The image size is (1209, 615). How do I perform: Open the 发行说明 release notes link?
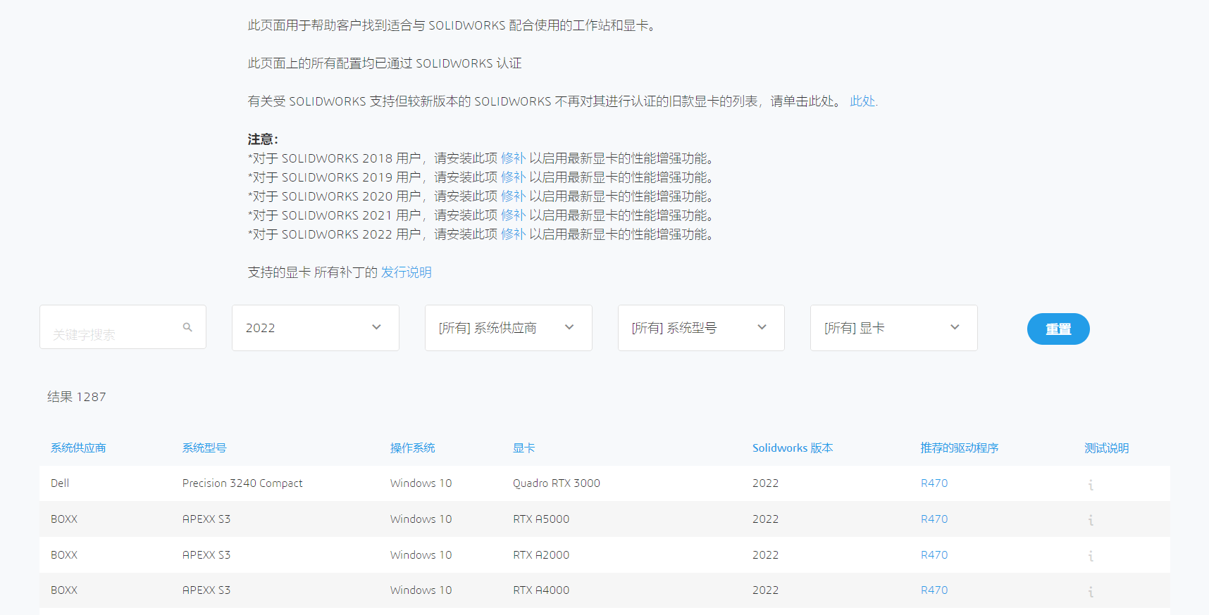point(407,272)
